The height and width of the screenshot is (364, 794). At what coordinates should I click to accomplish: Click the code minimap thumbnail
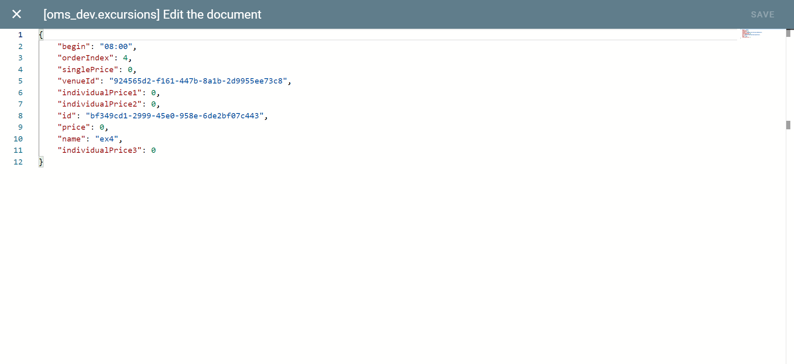tap(751, 34)
